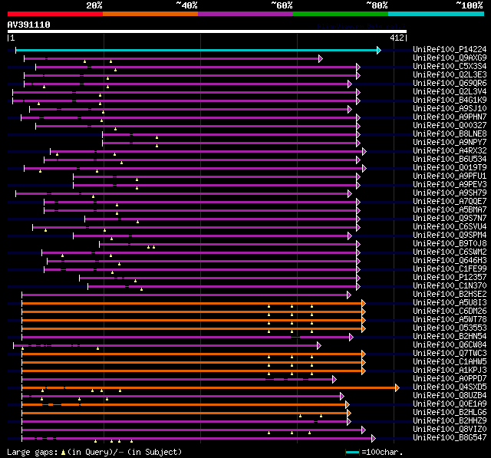Click the cyan ~100% legend segment
Image resolution: width=491 pixels, height=458 pixels.
[x=437, y=14]
